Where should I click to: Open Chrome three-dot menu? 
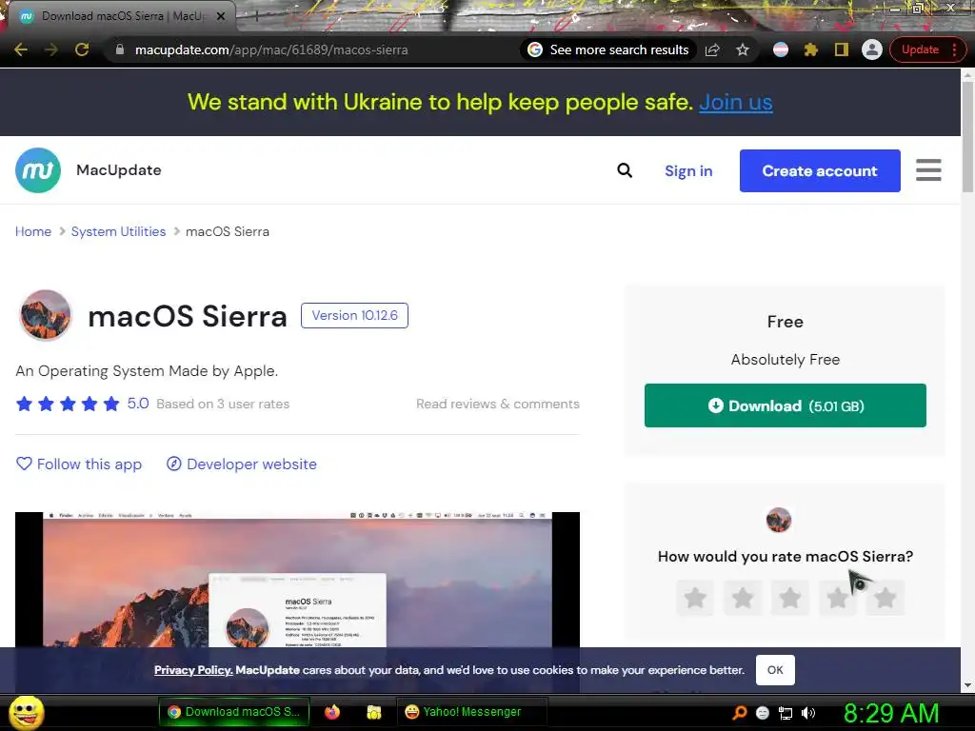(954, 49)
